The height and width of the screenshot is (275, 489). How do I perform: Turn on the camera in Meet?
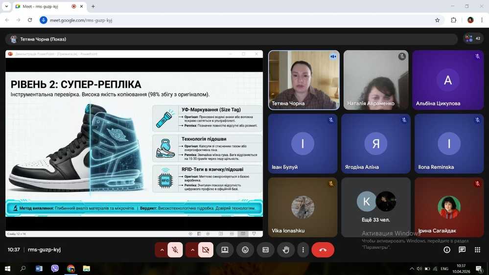point(206,250)
